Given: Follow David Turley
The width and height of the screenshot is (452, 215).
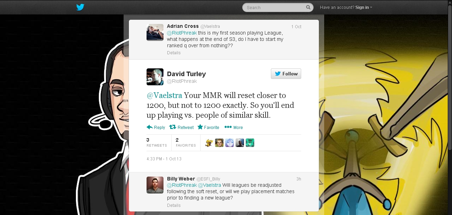Looking at the screenshot, I should point(286,74).
